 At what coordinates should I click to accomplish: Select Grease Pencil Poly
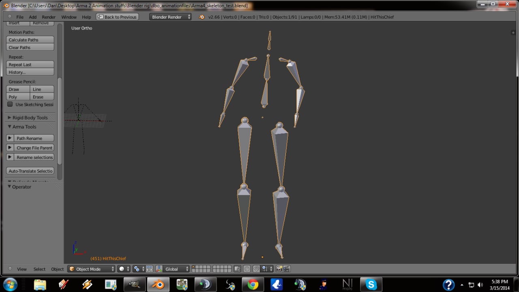coord(18,97)
